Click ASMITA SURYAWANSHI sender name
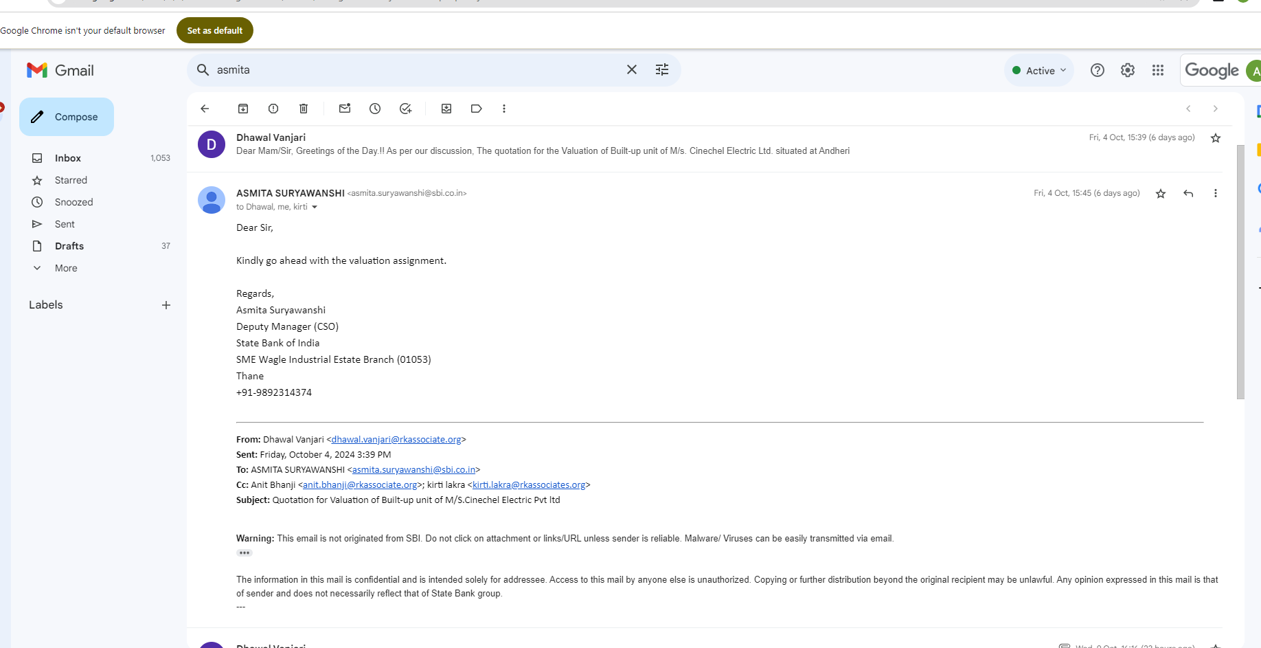1261x648 pixels. (291, 193)
